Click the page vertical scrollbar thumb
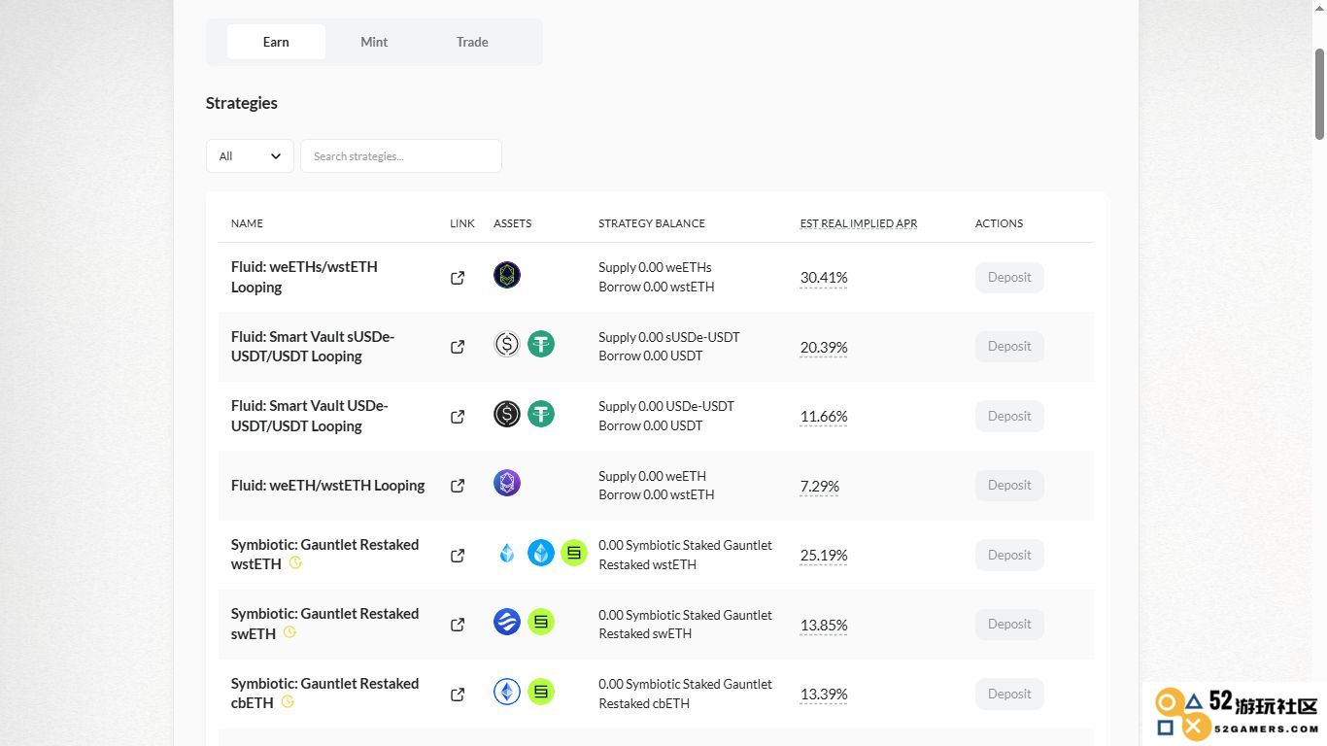The width and height of the screenshot is (1327, 746). click(1319, 94)
